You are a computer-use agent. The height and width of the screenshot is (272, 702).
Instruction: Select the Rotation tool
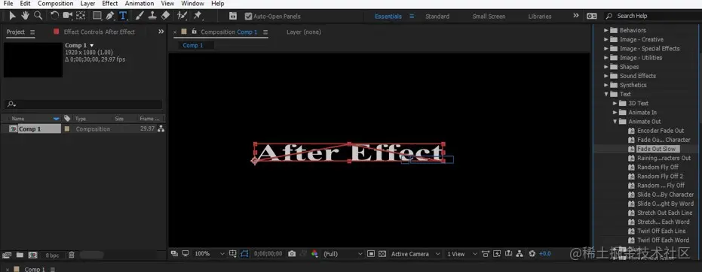point(54,16)
